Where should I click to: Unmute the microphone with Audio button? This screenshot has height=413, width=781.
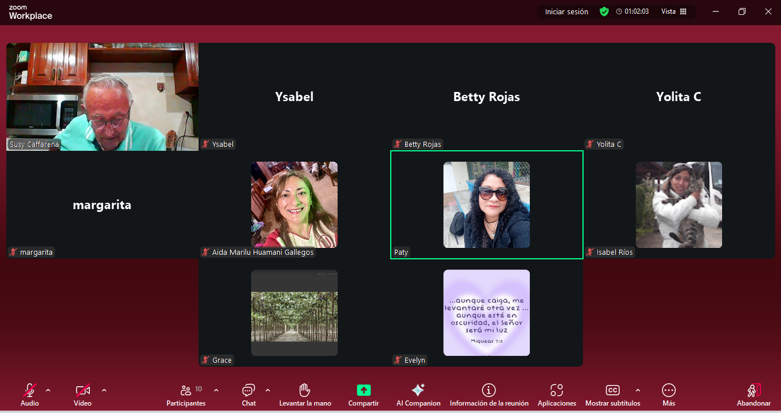pyautogui.click(x=30, y=395)
